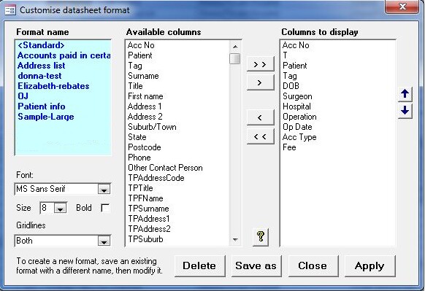Screen dimensions: 425x291
Task: Click the yellow question mark help icon
Action: (261, 237)
